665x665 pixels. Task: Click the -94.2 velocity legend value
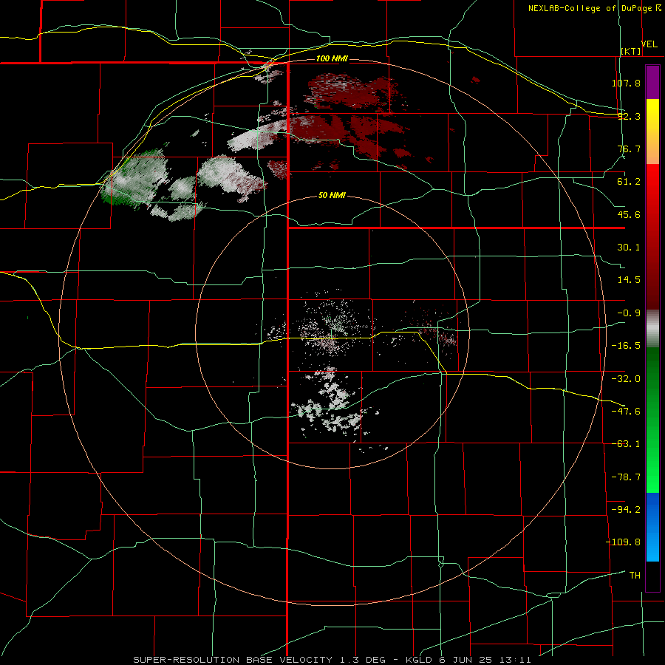point(626,510)
